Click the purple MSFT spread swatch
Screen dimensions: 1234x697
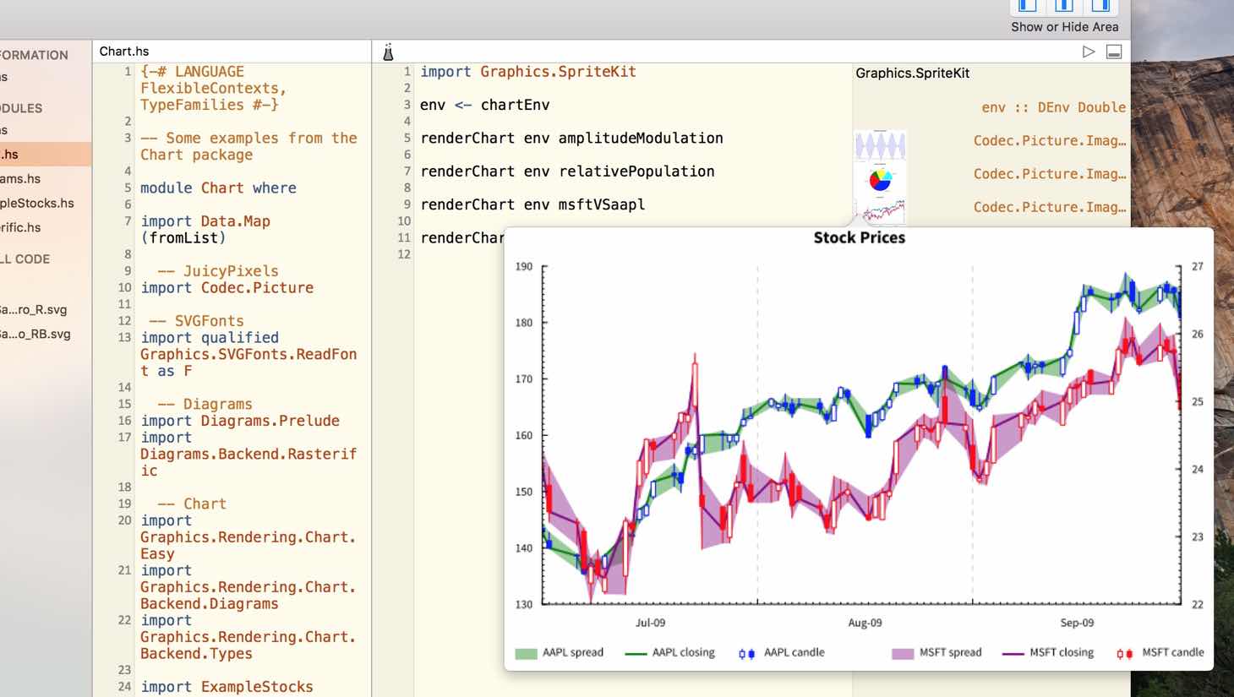[903, 653]
